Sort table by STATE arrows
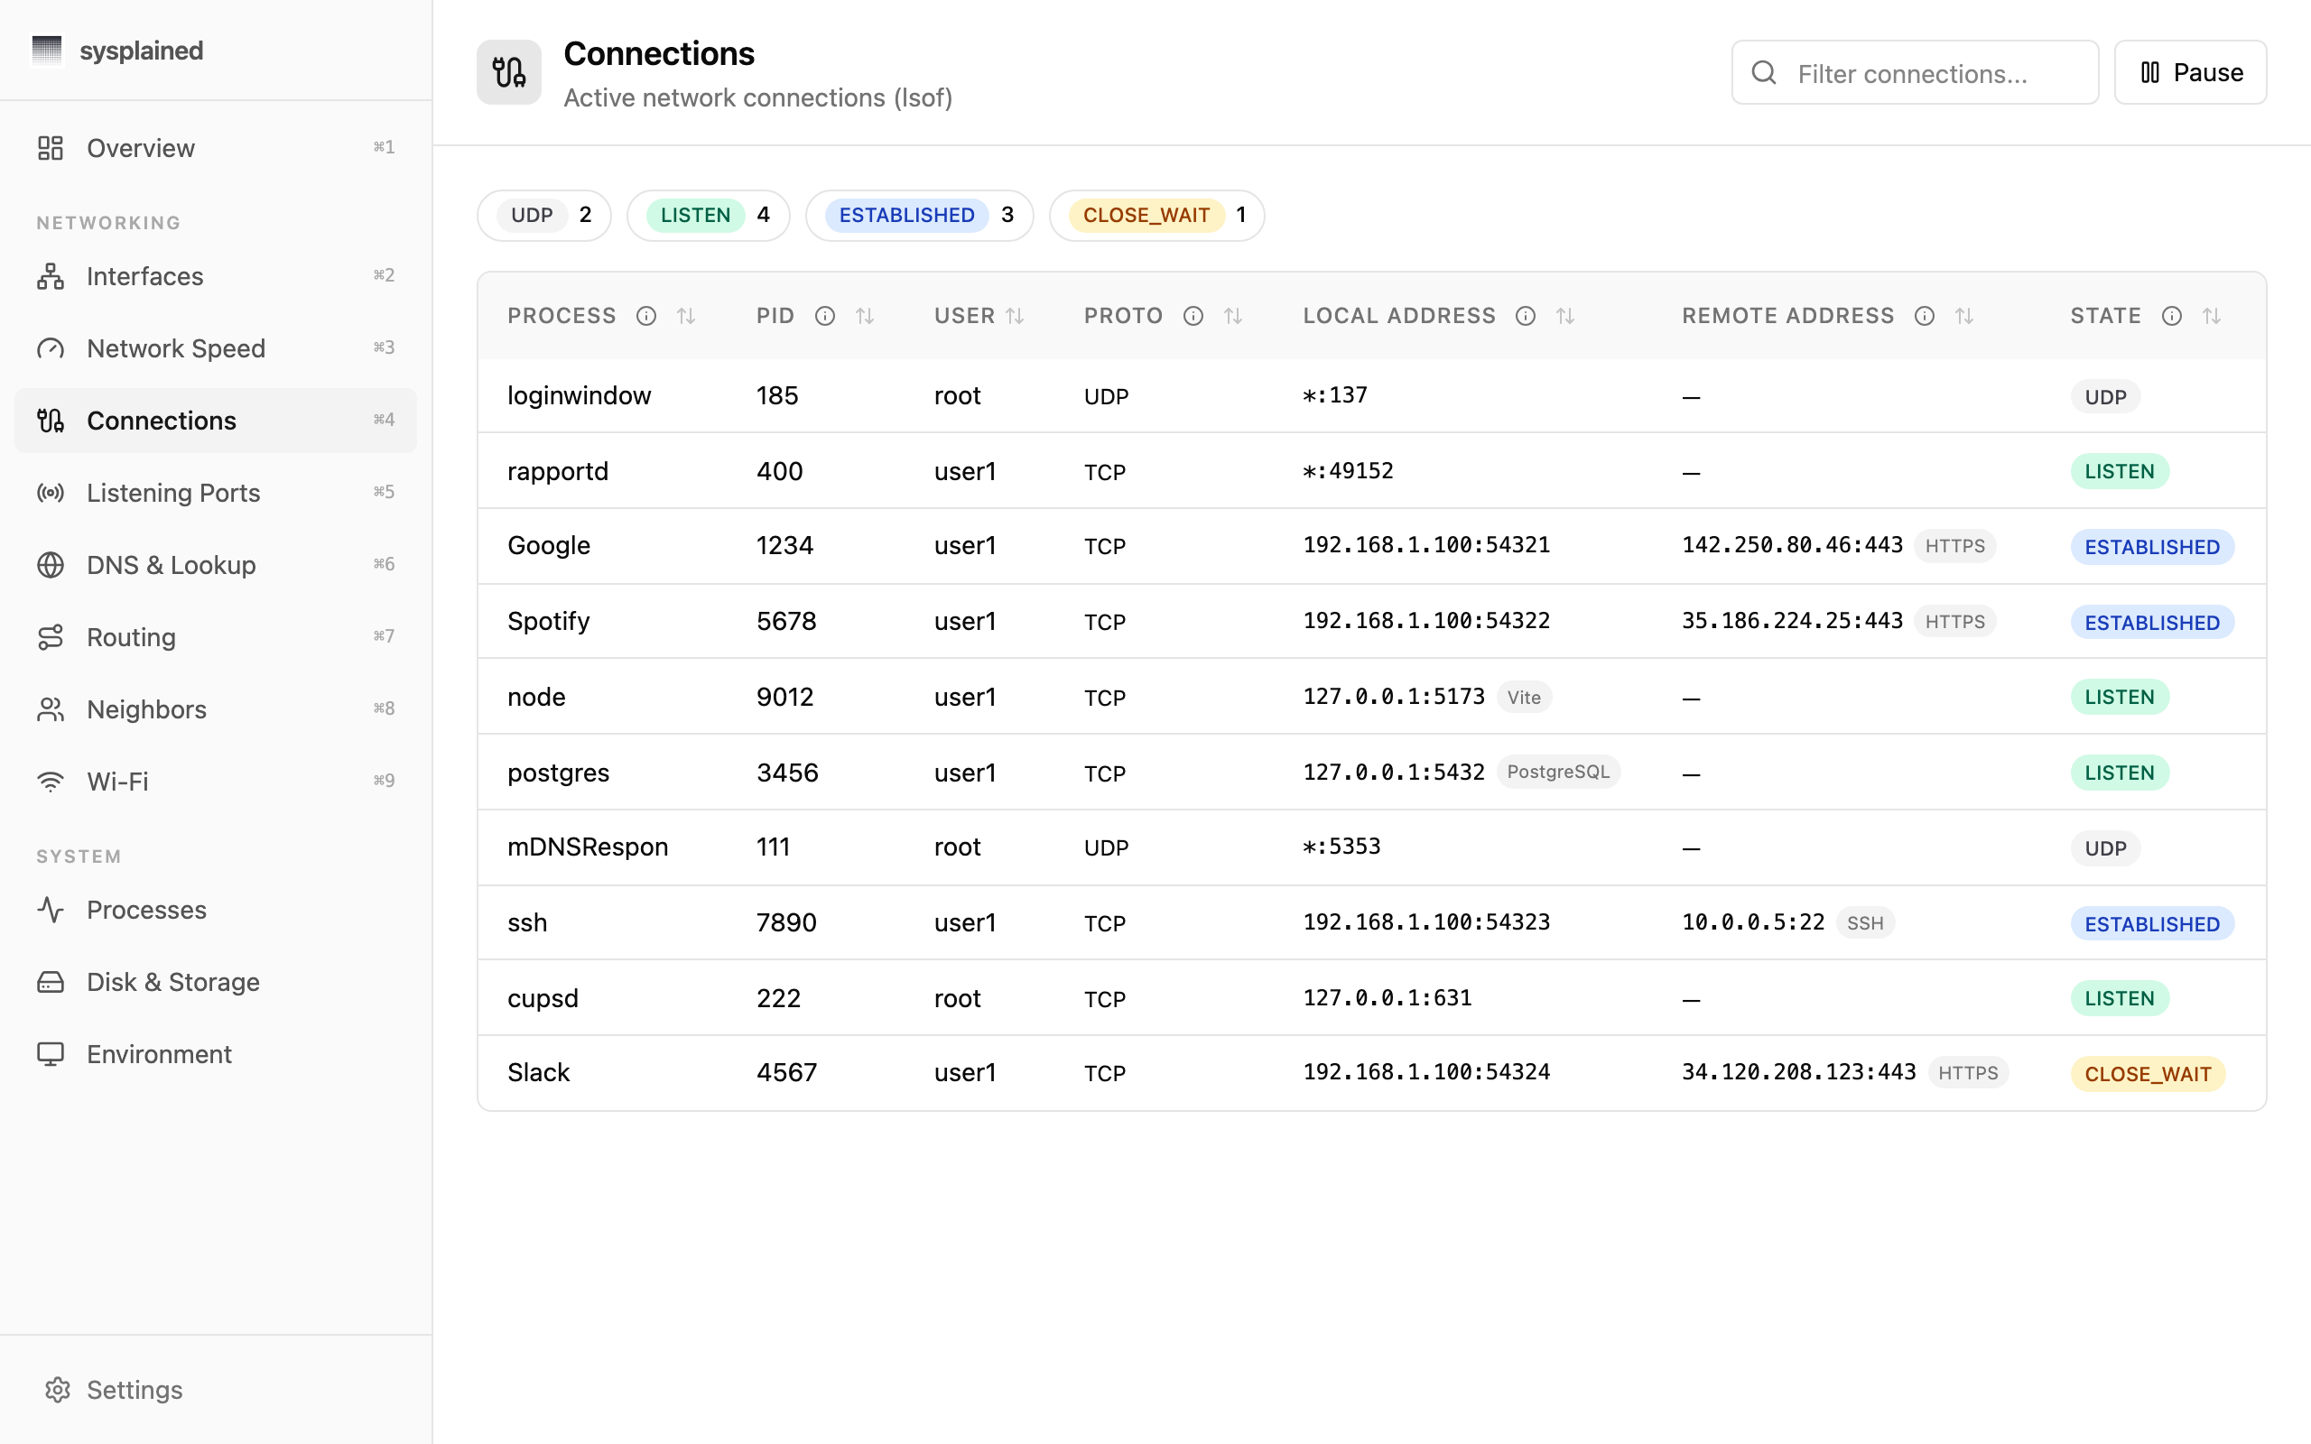This screenshot has height=1444, width=2311. (x=2212, y=316)
